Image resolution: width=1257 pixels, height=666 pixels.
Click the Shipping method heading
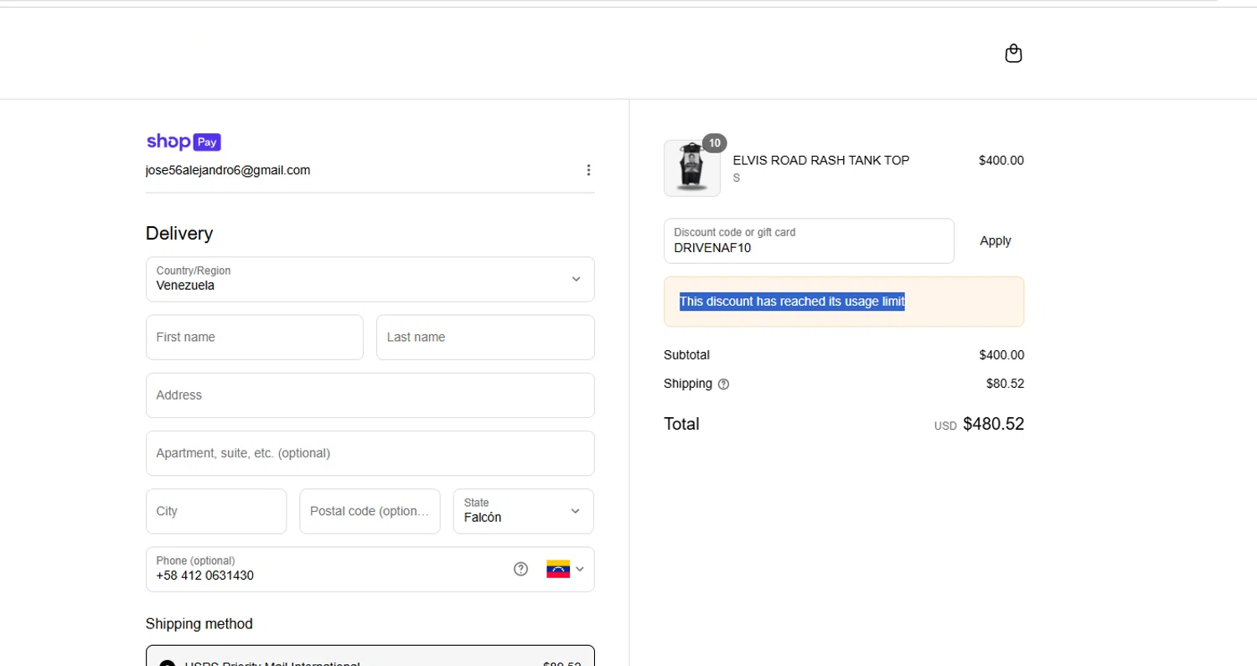pyautogui.click(x=199, y=623)
